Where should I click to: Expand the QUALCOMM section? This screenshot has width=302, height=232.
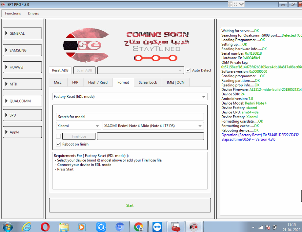(22, 101)
